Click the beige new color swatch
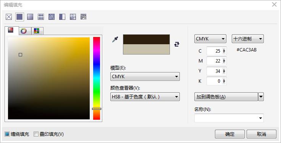Viewport: 281px width, 143px height. (146, 50)
